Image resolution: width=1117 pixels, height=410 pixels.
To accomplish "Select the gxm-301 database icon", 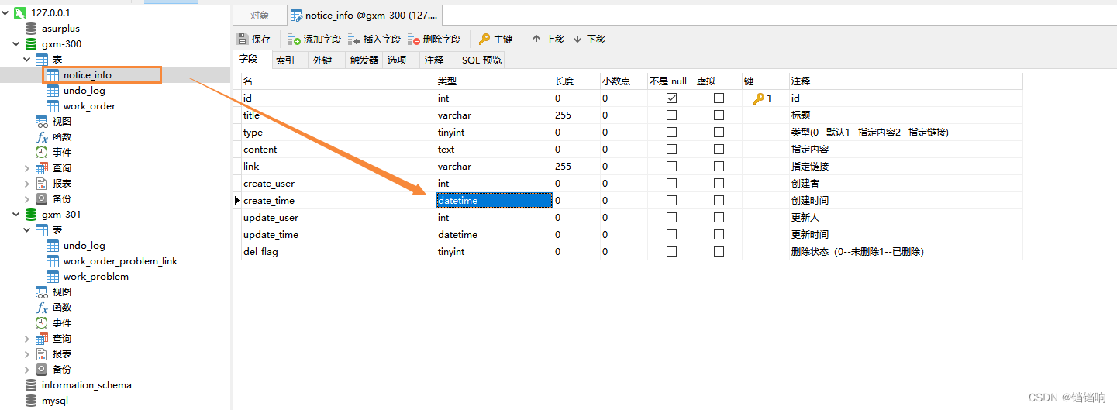I will coord(31,215).
